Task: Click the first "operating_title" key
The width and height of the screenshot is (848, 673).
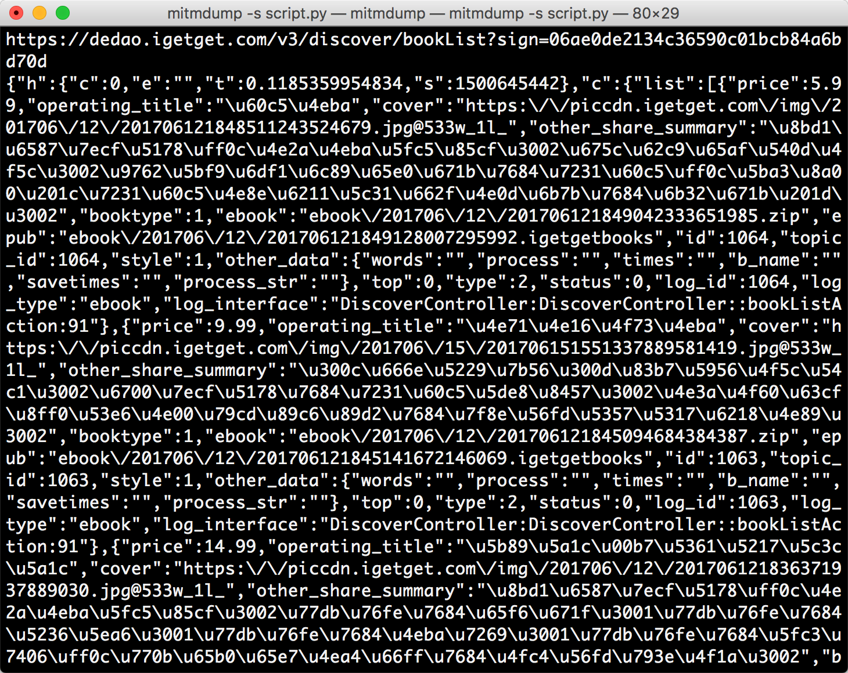Action: point(110,105)
